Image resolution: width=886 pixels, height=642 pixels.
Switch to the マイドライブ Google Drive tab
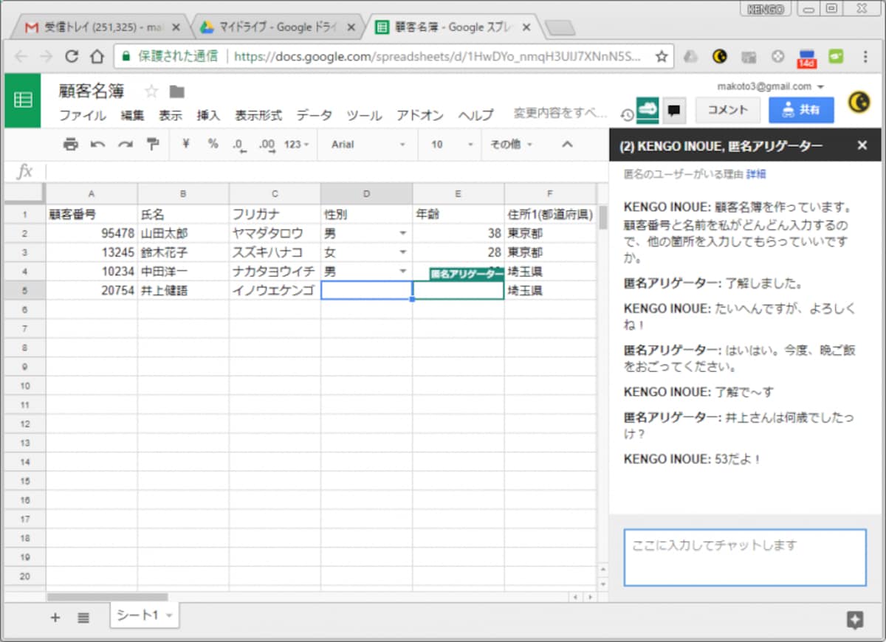[278, 27]
